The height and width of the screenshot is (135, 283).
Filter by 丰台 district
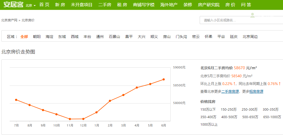(87, 37)
